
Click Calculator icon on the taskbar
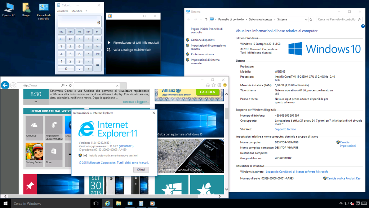tap(141, 203)
